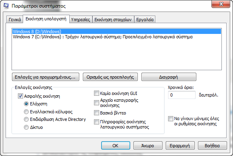The width and height of the screenshot is (233, 156).
Task: Click Ορισμός ως προεπιλογής button
Action: point(110,77)
